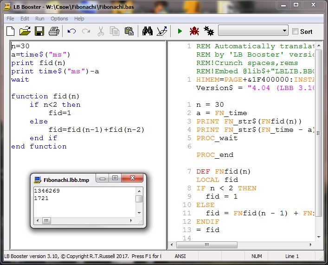Open the Run menu
Screen dimensions: 328x265
point(40,19)
